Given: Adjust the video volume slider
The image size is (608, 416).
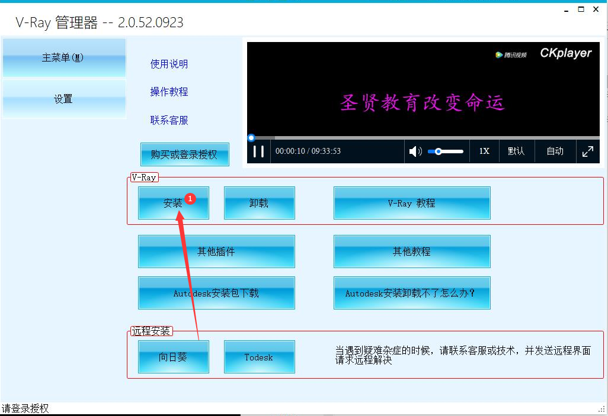Looking at the screenshot, I should click(446, 151).
